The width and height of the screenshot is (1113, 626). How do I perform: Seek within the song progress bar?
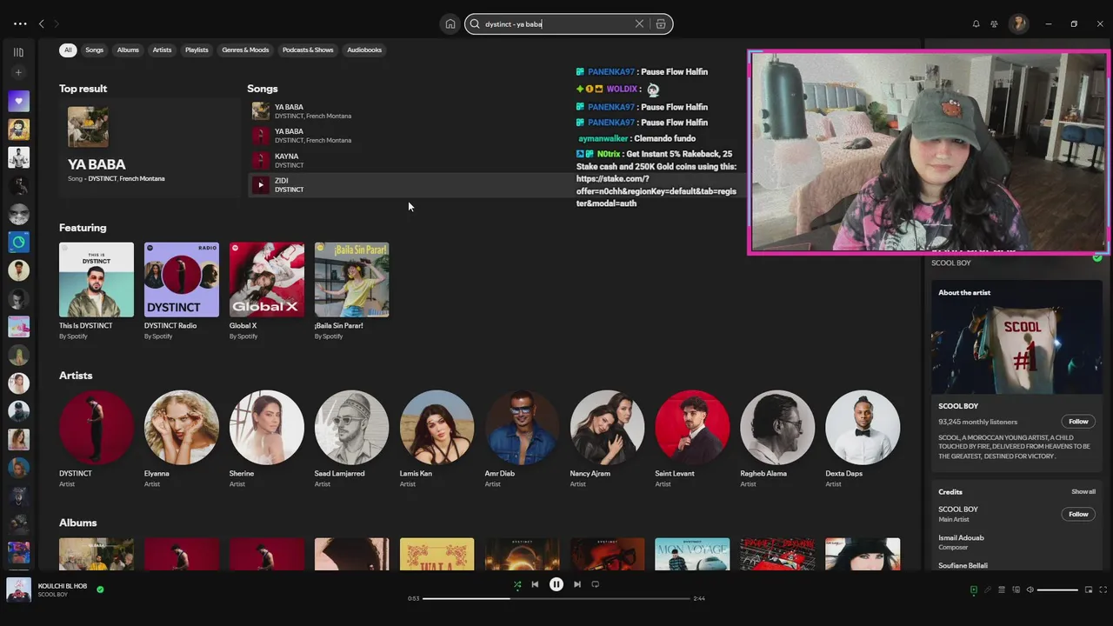[x=556, y=598]
